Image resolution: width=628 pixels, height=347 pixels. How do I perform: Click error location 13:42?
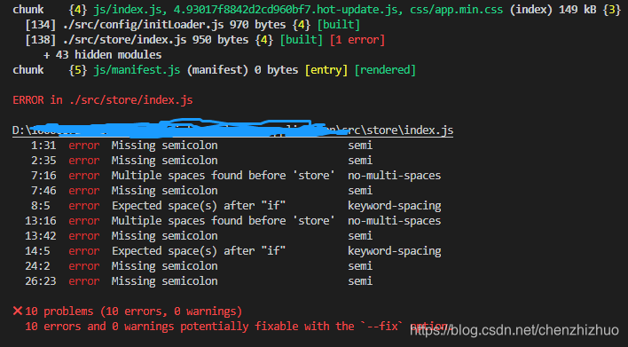click(41, 235)
